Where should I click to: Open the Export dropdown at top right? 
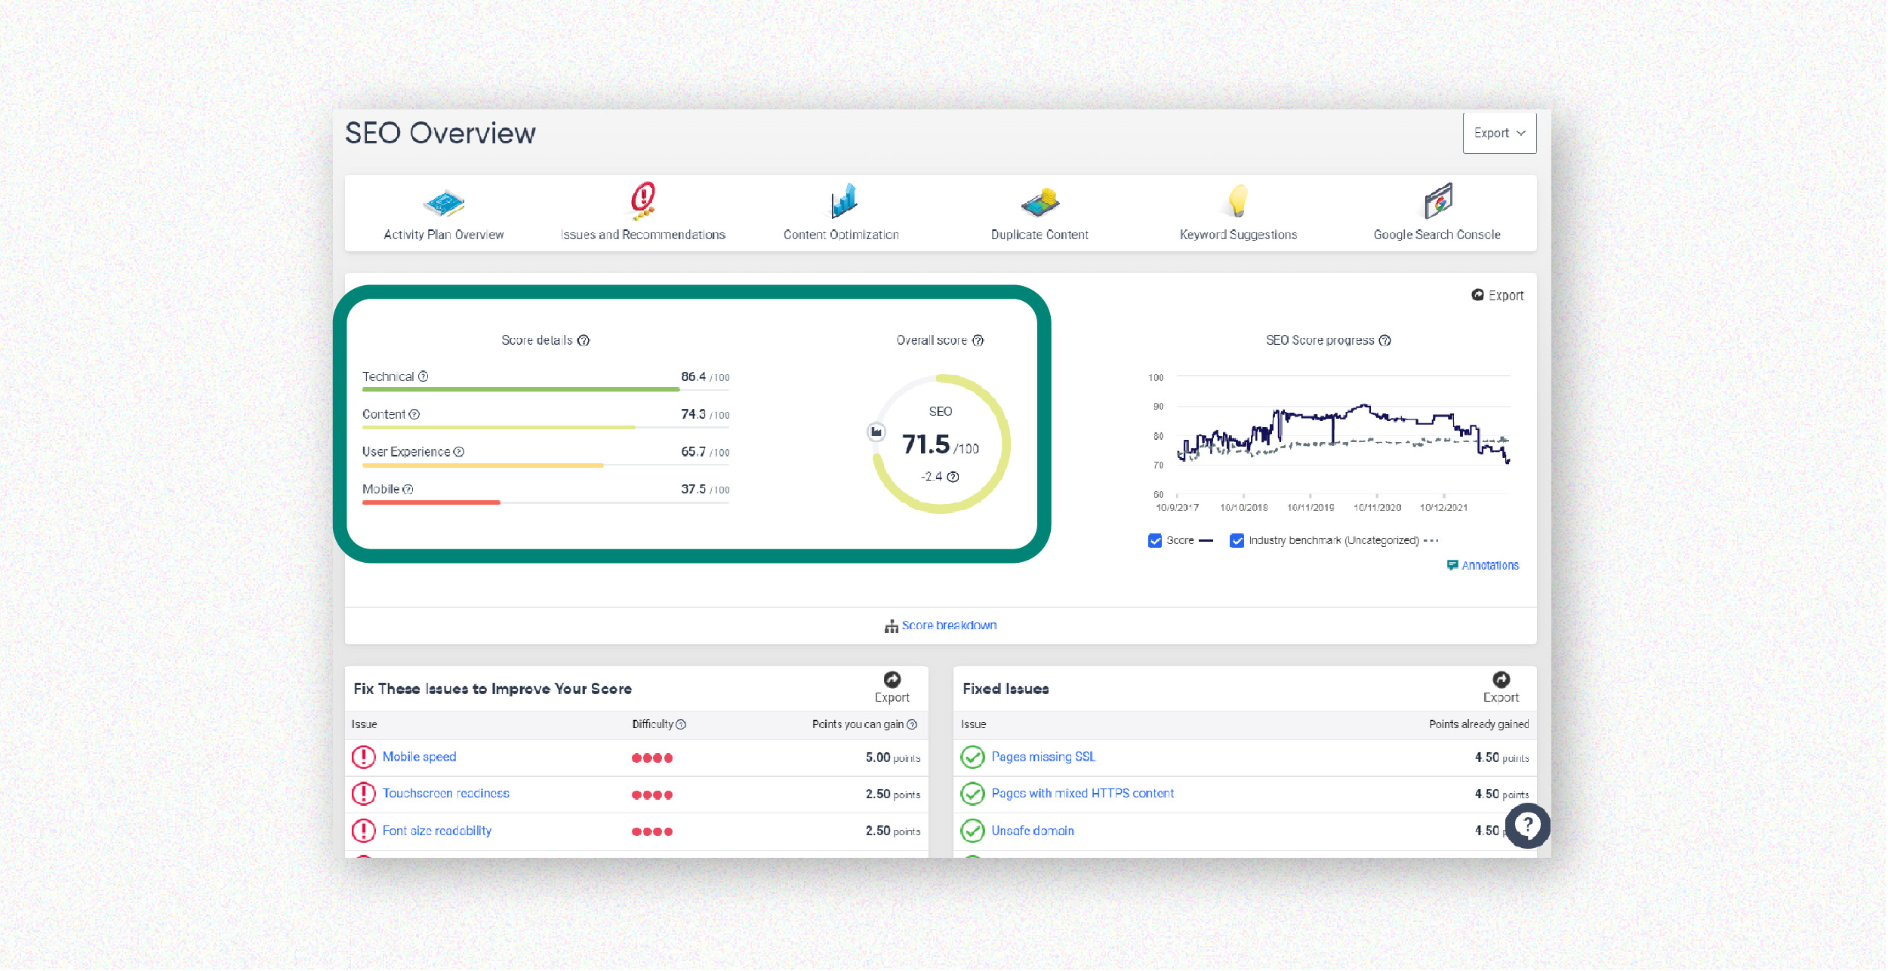(x=1499, y=132)
